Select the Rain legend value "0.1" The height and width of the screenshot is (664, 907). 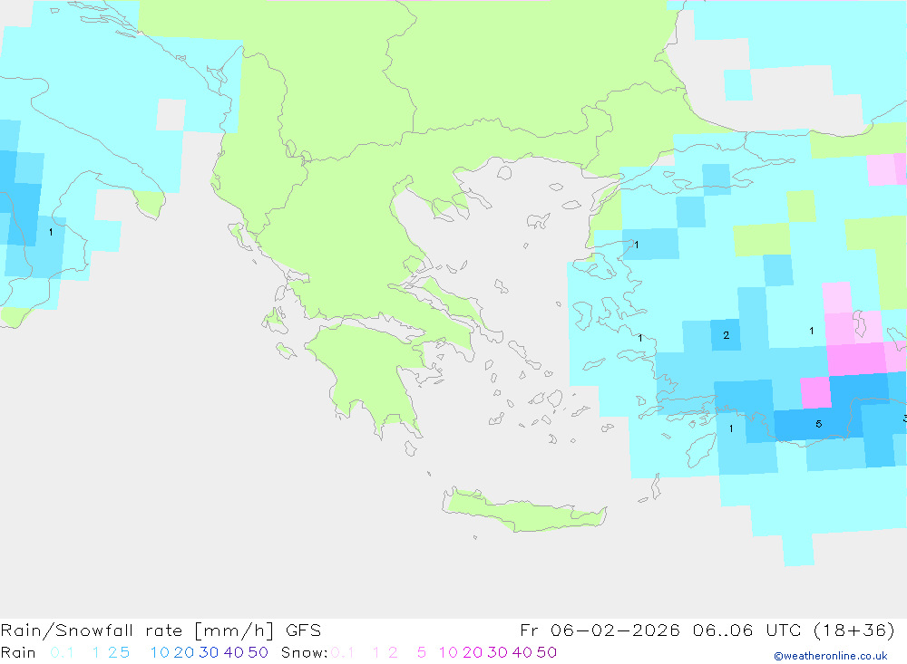(x=62, y=652)
